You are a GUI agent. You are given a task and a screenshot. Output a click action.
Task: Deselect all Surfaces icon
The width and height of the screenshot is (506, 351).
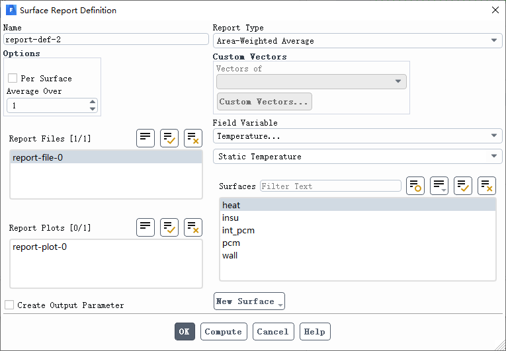[x=487, y=186]
